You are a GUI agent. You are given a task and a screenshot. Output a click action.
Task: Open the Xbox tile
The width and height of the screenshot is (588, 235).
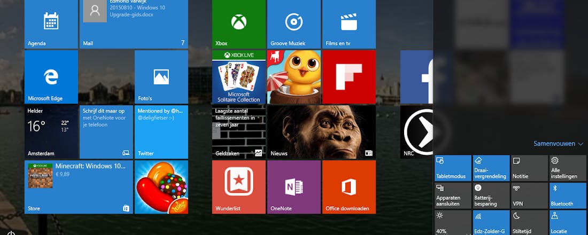(x=239, y=24)
